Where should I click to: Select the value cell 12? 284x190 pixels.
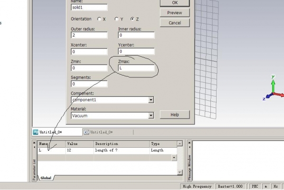tap(79, 150)
